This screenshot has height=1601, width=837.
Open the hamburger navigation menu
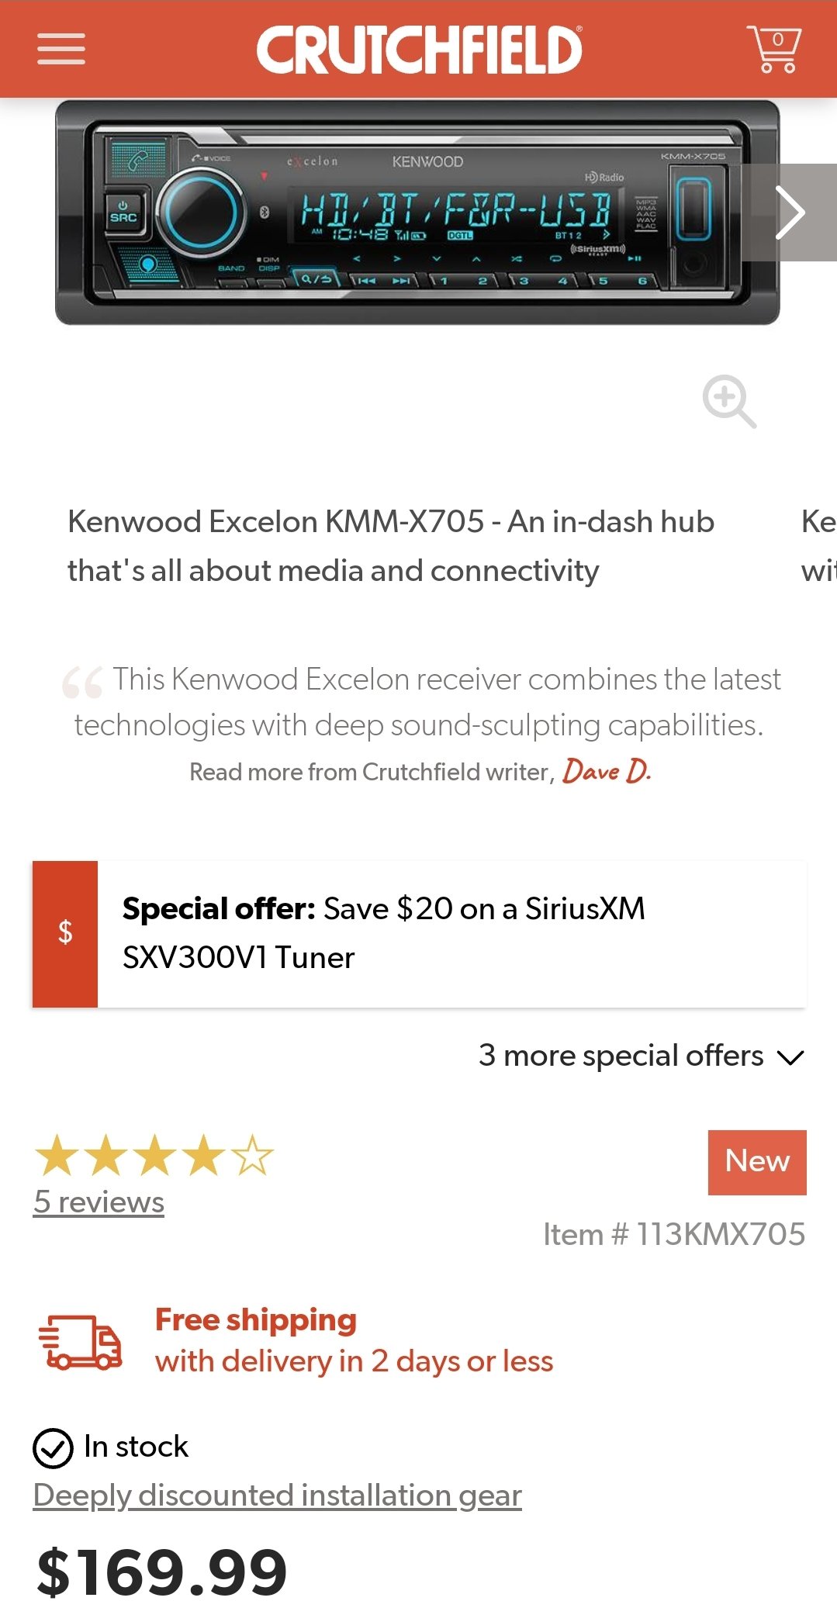tap(61, 49)
